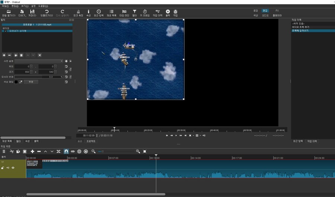Click the 투명 transparent button
Viewport: 335px width, 197px height.
coord(31,82)
